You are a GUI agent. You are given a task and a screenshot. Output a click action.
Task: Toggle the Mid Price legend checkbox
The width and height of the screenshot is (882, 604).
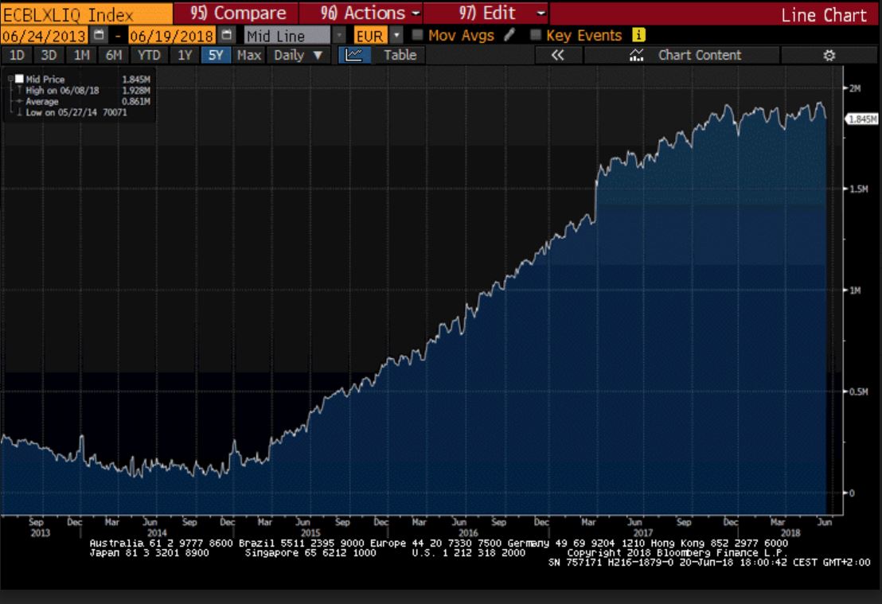click(x=19, y=79)
